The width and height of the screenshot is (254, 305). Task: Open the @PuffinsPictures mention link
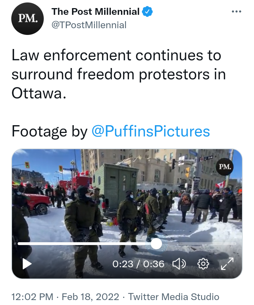151,131
